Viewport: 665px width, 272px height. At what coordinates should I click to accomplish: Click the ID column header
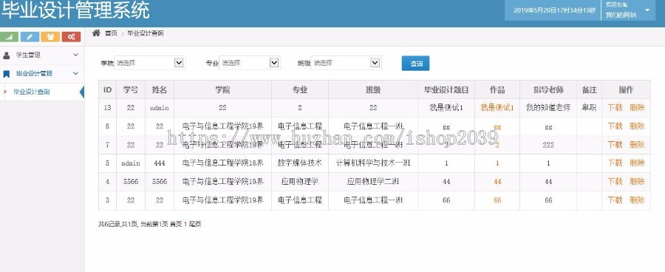coord(107,89)
